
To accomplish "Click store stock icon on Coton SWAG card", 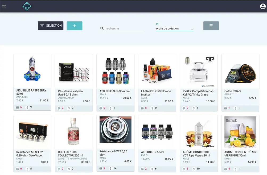I will (x=225, y=108).
